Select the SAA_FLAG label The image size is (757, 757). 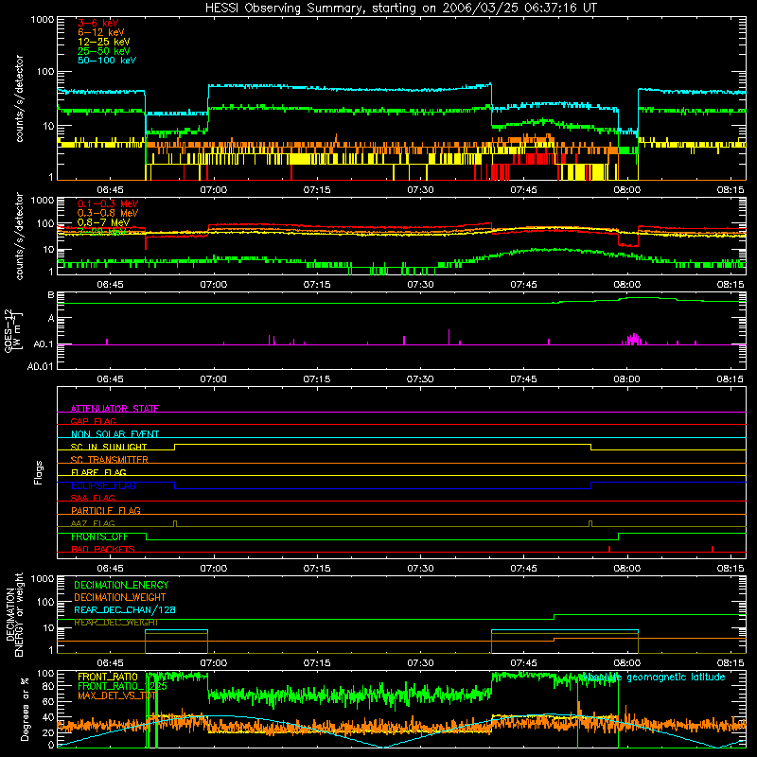pos(93,498)
